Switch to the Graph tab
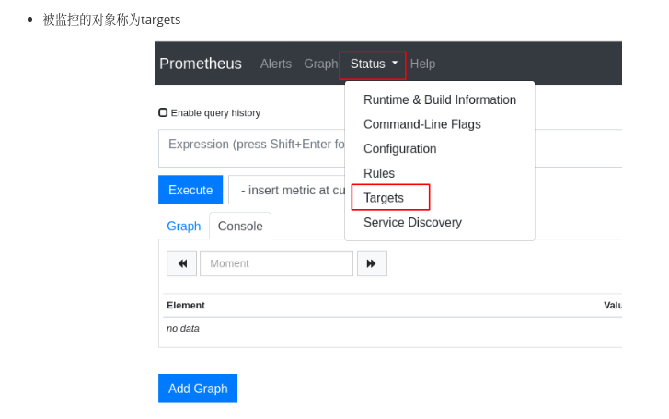The height and width of the screenshot is (419, 669). pyautogui.click(x=183, y=226)
